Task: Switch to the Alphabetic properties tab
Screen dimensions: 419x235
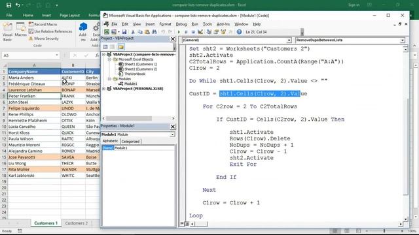Action: click(111, 141)
